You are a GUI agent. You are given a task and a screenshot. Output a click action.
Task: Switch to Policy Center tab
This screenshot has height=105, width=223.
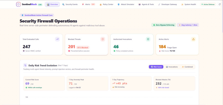pos(106,4)
